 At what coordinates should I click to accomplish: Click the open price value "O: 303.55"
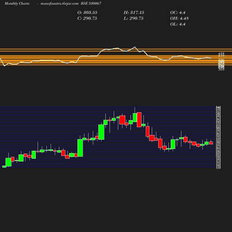[87, 13]
